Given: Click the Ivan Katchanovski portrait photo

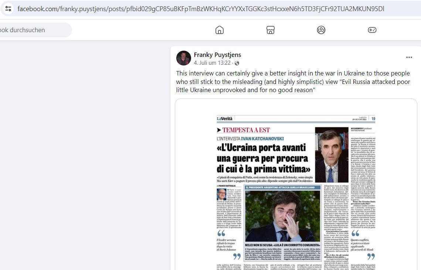Looking at the screenshot, I should [x=332, y=155].
